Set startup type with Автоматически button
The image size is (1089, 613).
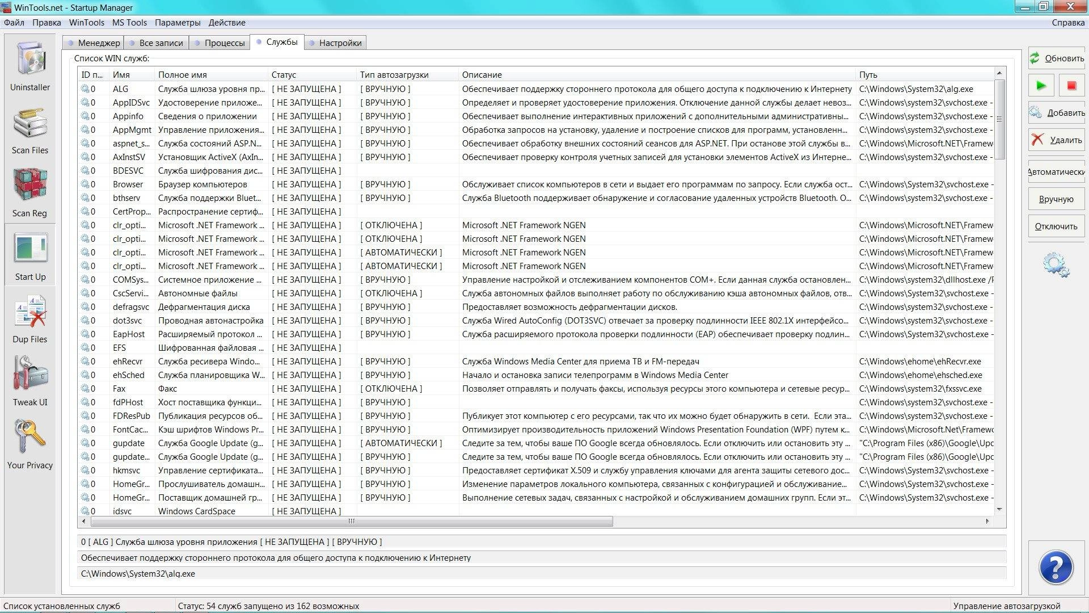click(x=1057, y=172)
